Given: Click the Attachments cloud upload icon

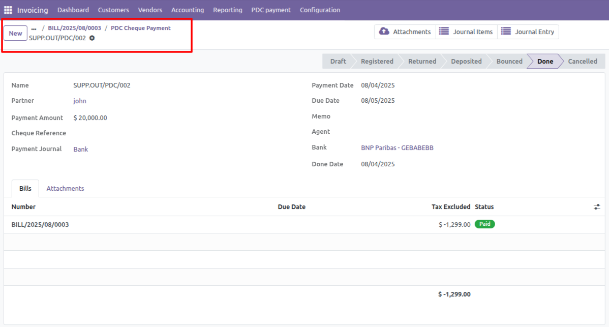Looking at the screenshot, I should point(384,32).
